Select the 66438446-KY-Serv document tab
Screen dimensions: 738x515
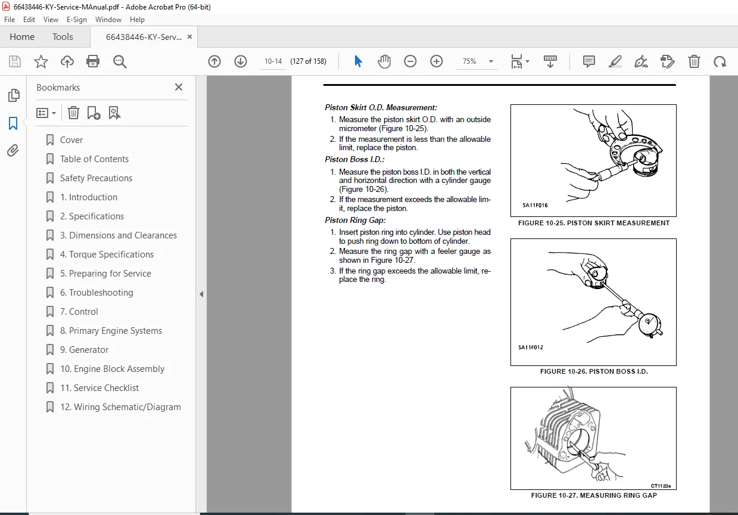144,37
